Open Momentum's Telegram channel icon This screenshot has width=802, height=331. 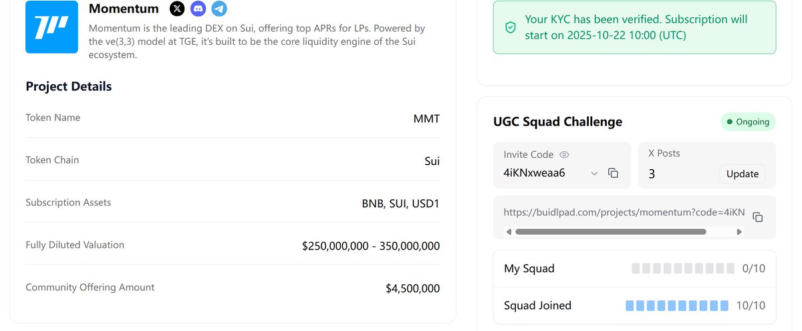(219, 9)
